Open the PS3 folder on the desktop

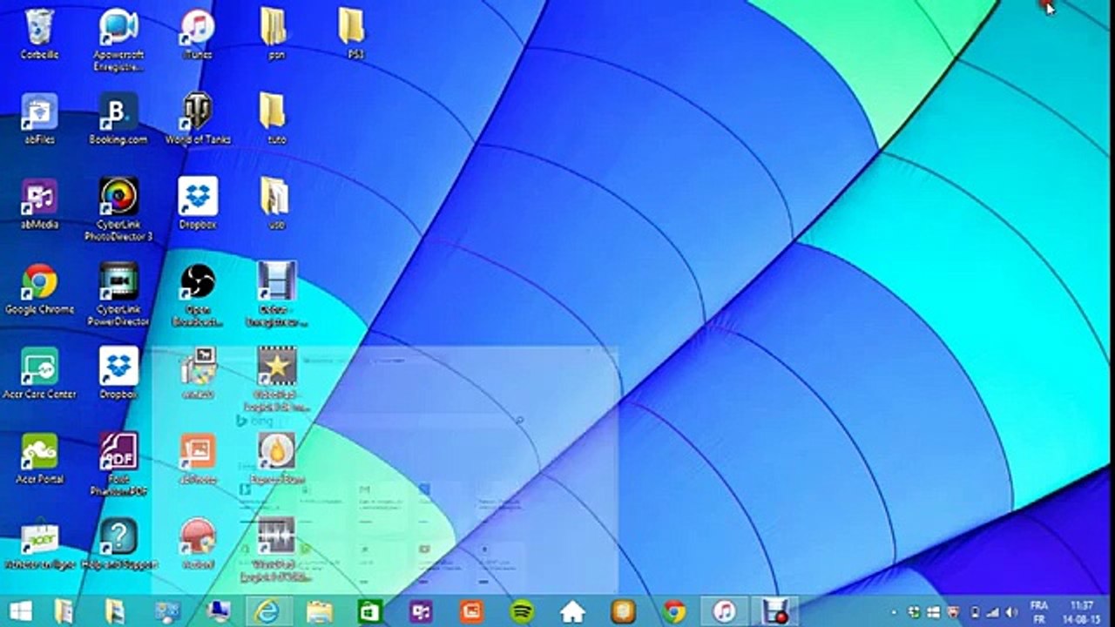pyautogui.click(x=355, y=33)
